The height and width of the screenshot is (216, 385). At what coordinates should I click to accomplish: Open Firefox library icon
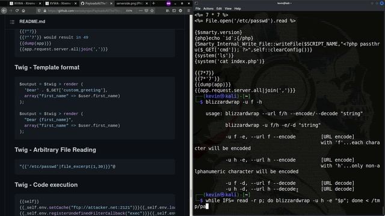click(167, 11)
